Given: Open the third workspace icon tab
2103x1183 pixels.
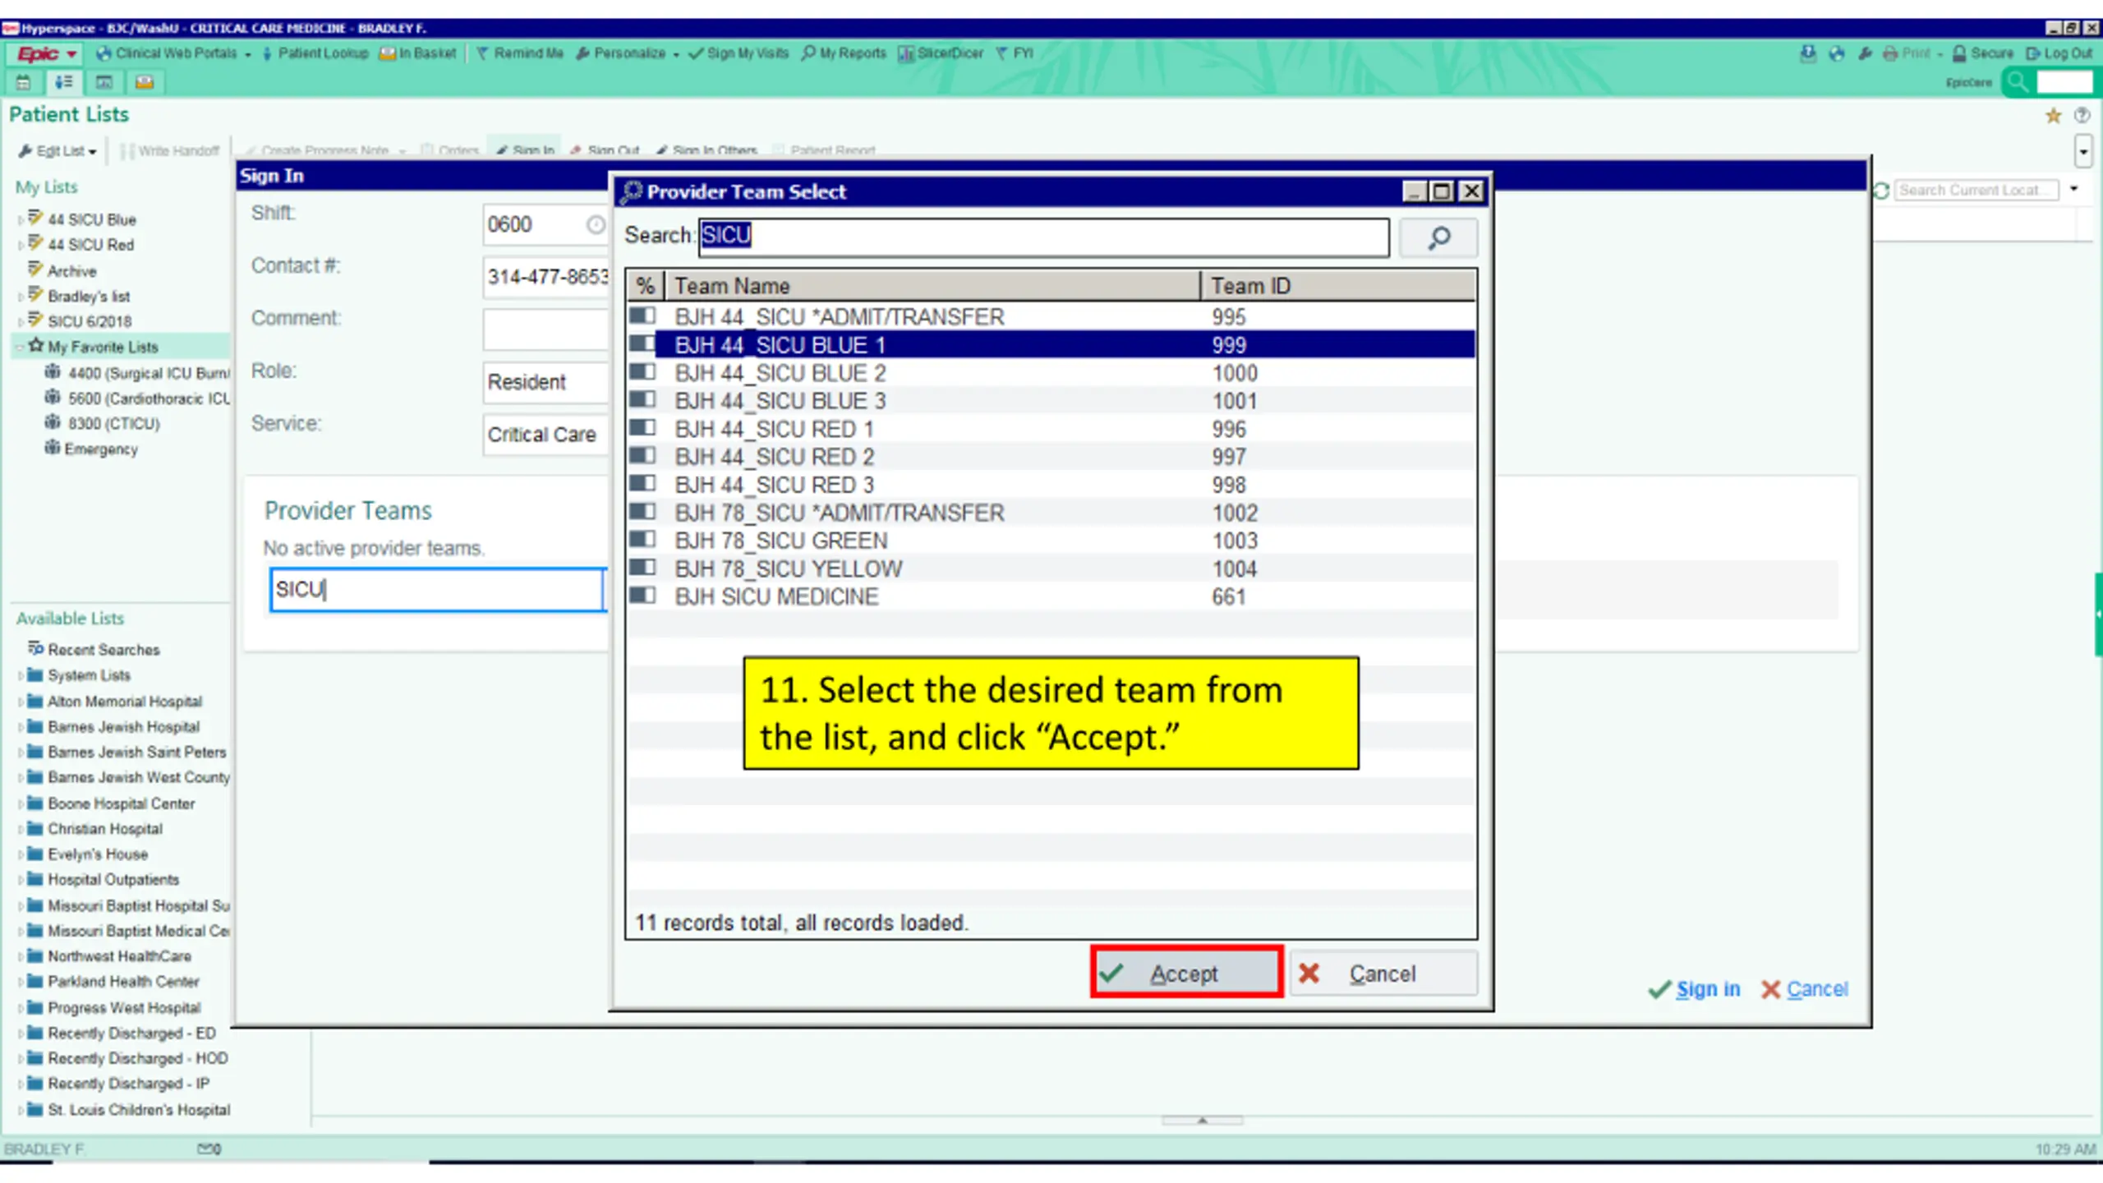Looking at the screenshot, I should tap(104, 82).
